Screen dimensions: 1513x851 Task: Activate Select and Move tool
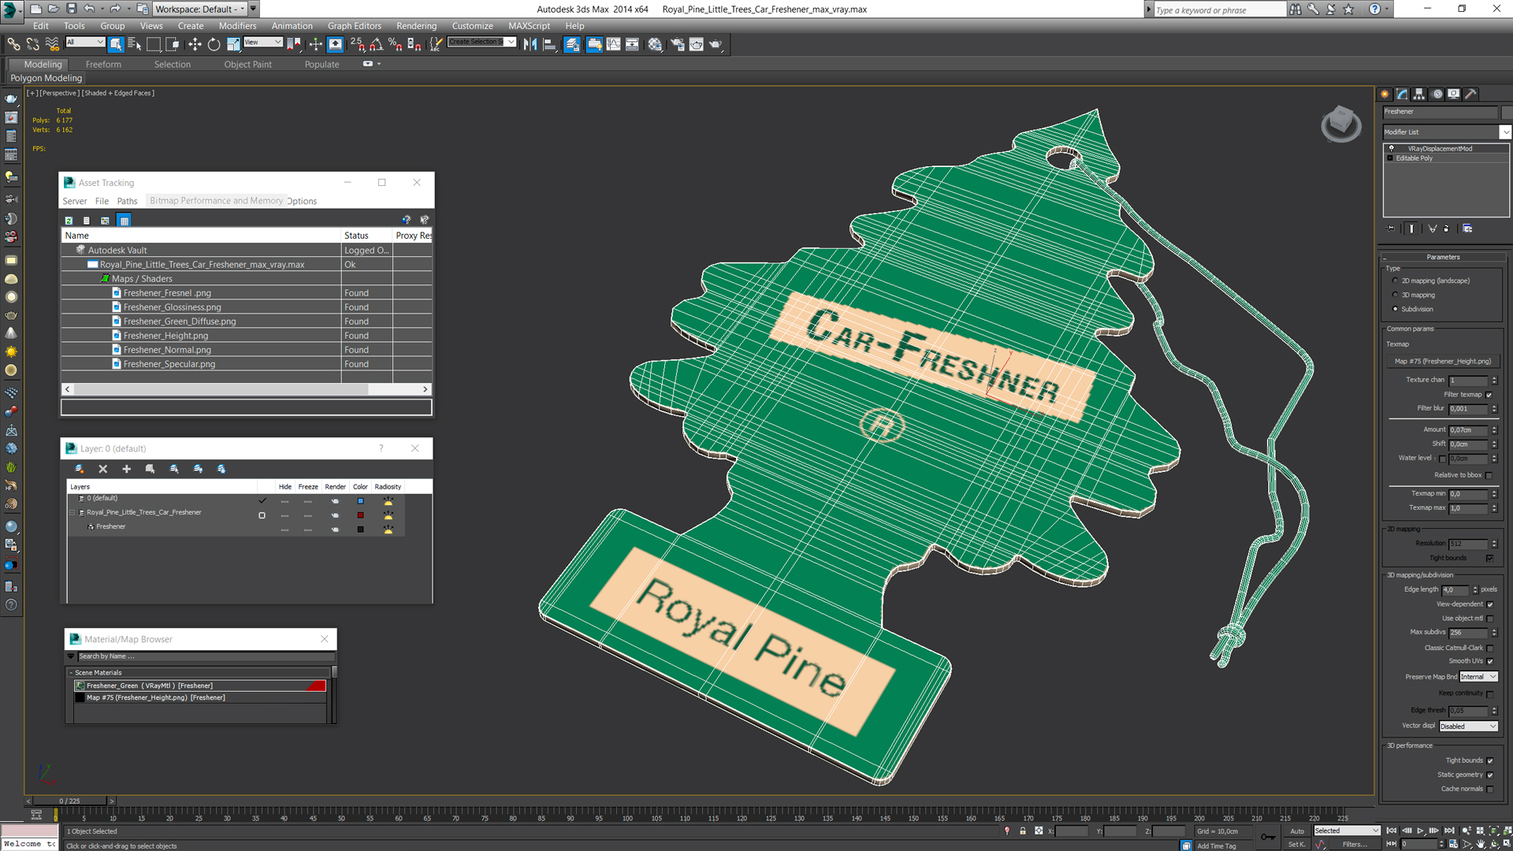pyautogui.click(x=195, y=44)
